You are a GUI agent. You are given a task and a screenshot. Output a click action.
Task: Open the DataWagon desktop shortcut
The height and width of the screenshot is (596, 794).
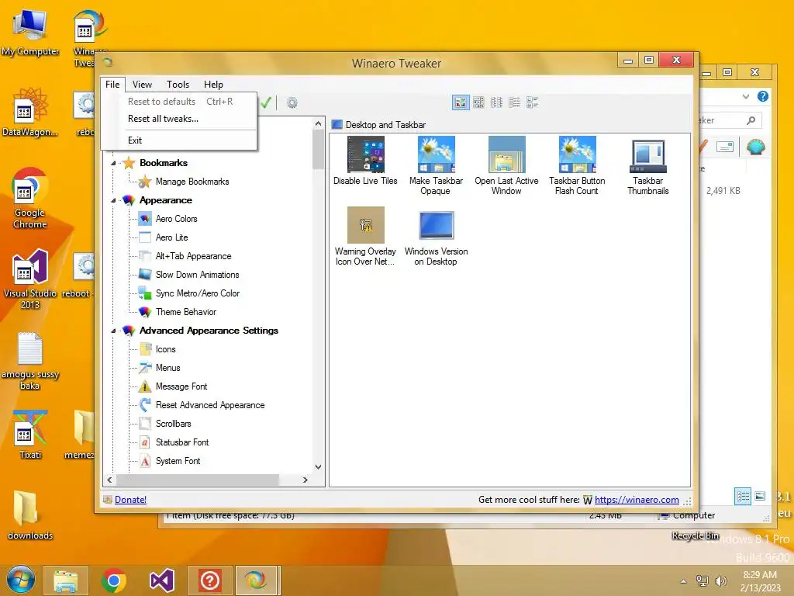(x=30, y=112)
